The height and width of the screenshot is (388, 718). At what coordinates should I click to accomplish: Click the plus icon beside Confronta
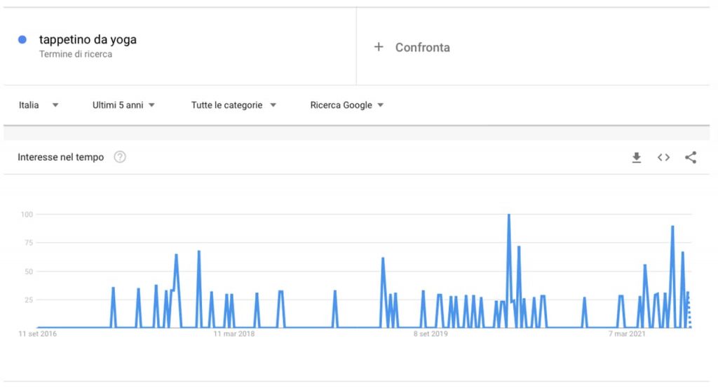click(379, 47)
